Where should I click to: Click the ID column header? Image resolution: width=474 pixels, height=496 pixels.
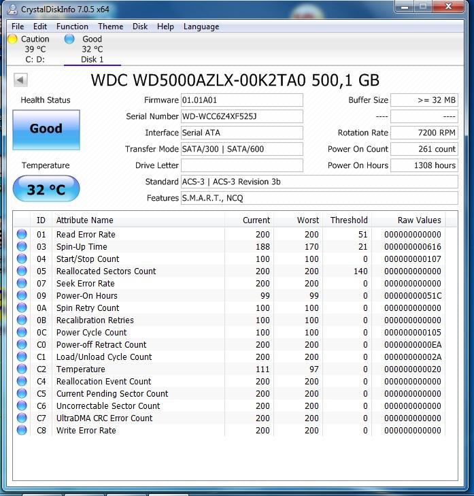point(41,220)
